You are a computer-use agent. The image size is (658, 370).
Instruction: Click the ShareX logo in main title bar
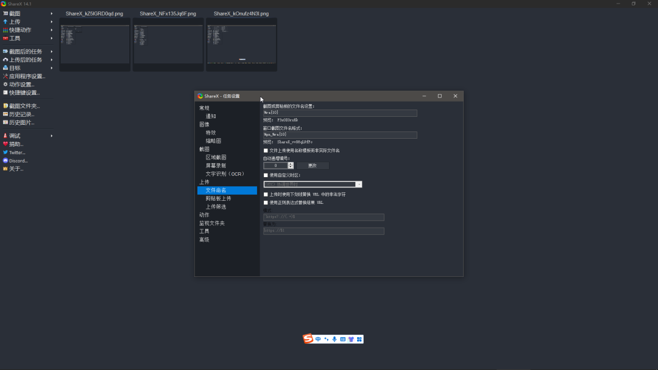click(4, 4)
